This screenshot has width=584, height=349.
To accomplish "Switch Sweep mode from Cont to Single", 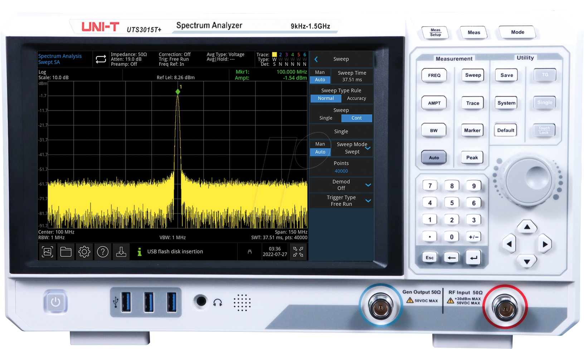I will 325,118.
